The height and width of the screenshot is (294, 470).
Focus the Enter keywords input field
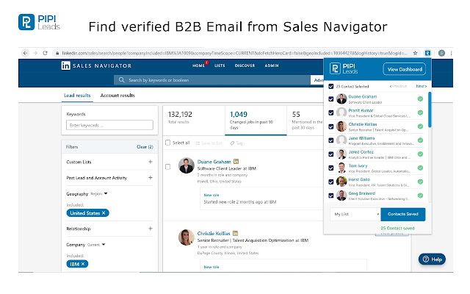pos(109,125)
